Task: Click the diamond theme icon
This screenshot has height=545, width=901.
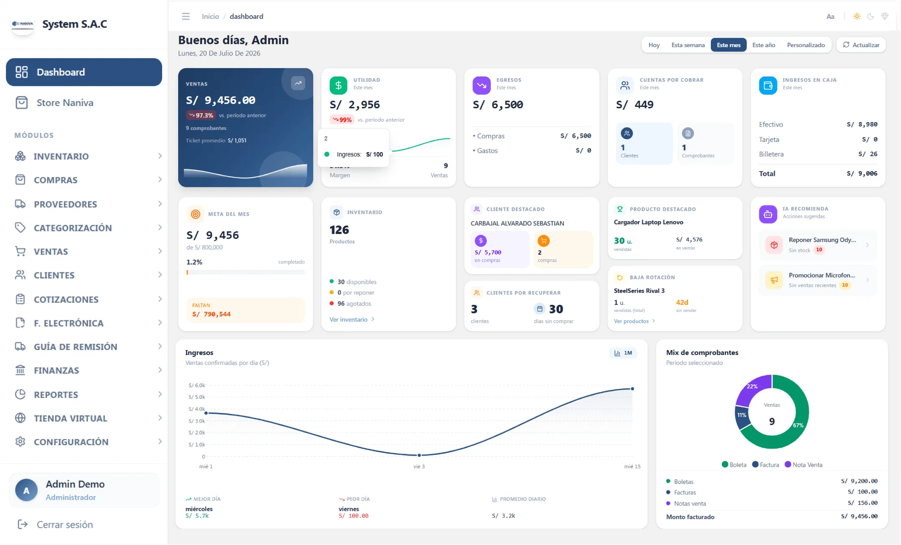Action: coord(885,16)
